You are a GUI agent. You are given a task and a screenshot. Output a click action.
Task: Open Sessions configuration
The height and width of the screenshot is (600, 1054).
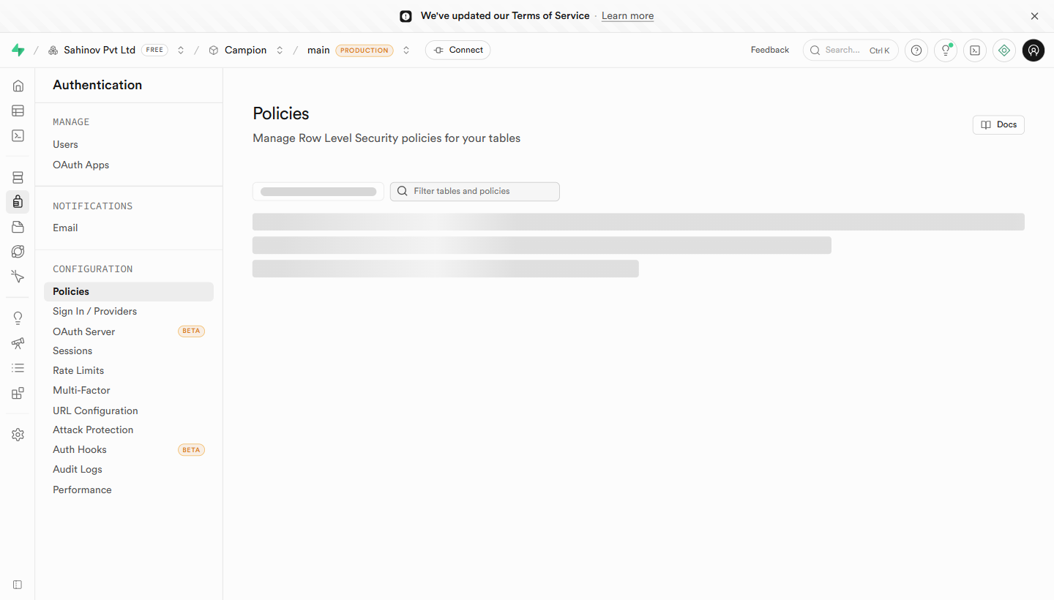click(72, 350)
